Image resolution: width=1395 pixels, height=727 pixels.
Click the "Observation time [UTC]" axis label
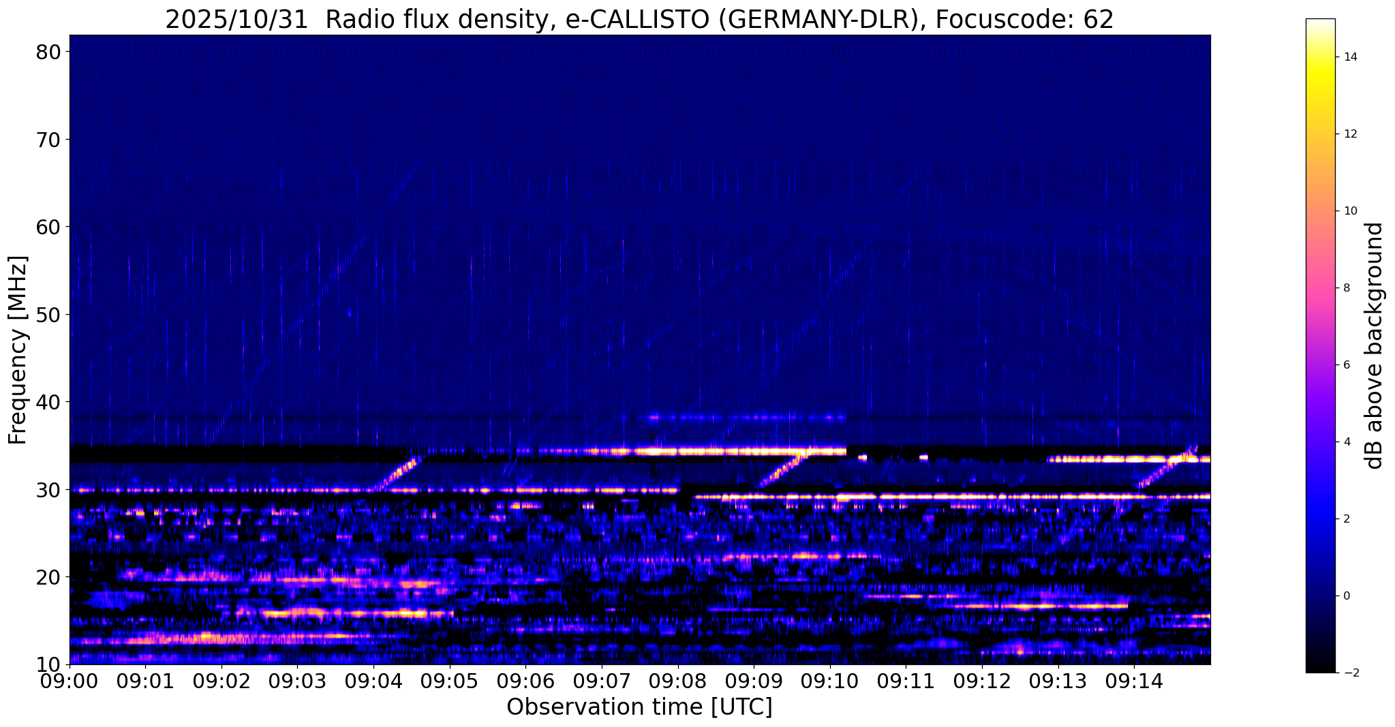(x=639, y=707)
